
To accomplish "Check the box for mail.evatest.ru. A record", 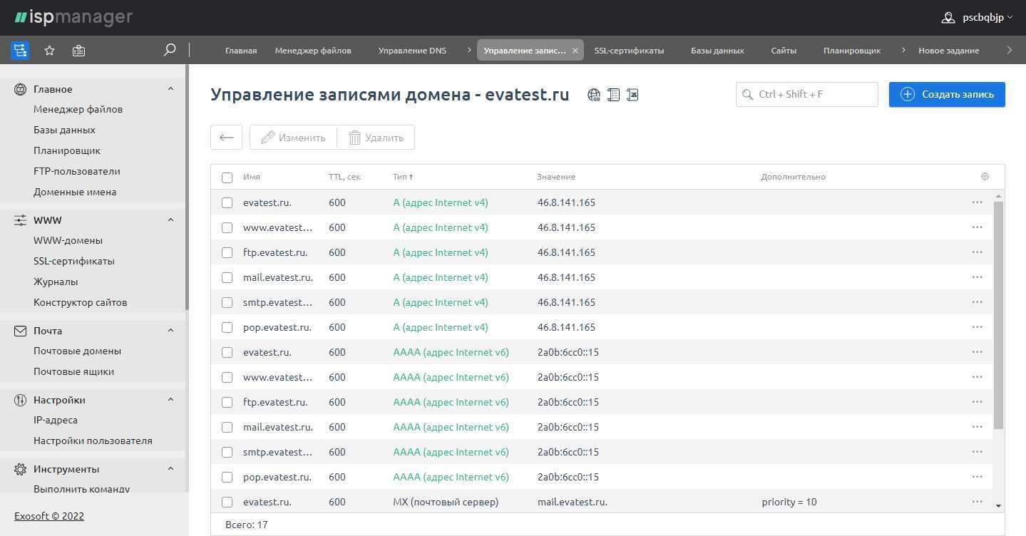I will click(227, 277).
